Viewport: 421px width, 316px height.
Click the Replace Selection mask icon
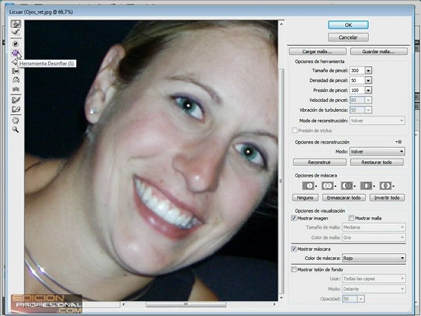308,186
